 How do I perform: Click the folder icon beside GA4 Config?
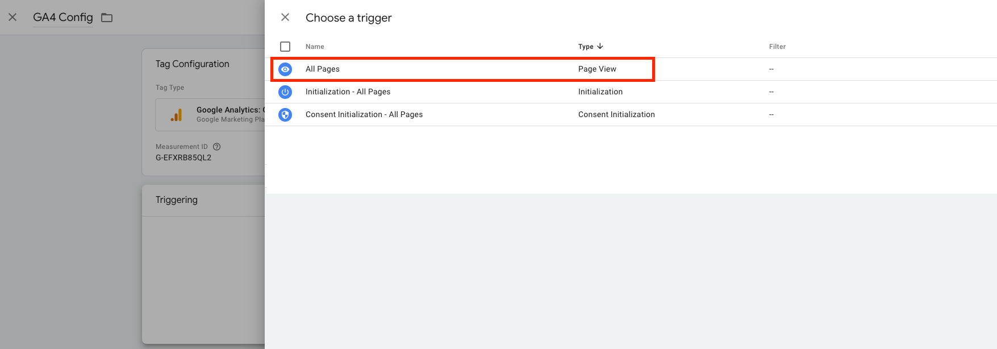[107, 18]
